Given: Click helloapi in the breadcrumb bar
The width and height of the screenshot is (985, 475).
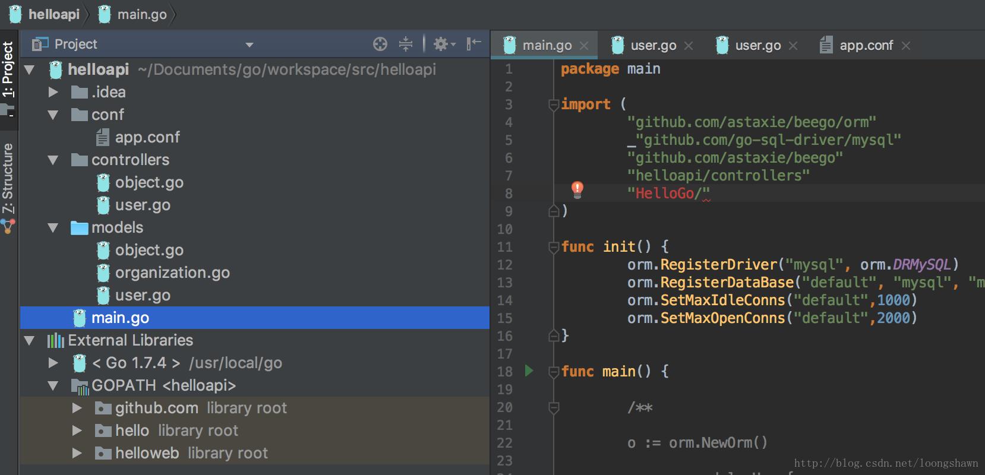Looking at the screenshot, I should coord(53,14).
